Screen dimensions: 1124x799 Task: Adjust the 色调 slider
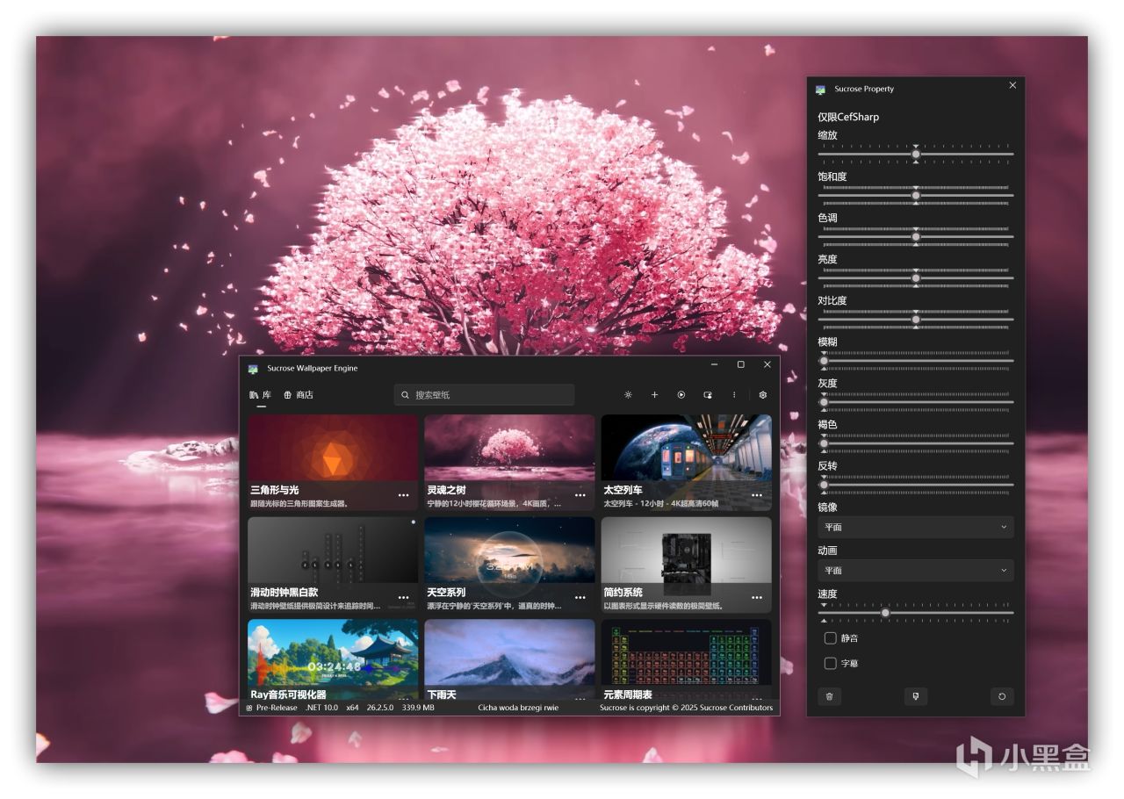(x=916, y=236)
